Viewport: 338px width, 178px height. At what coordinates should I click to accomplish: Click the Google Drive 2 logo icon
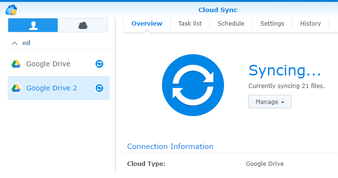tap(16, 88)
